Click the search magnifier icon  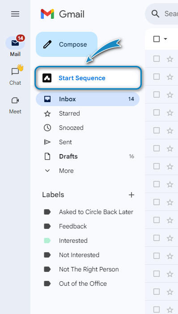pos(155,14)
